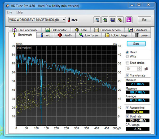
Task: Open the File menu
Action: [10, 12]
